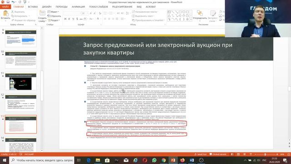Toggle strikethrough formatting button
291x164 pixels.
click(81, 19)
